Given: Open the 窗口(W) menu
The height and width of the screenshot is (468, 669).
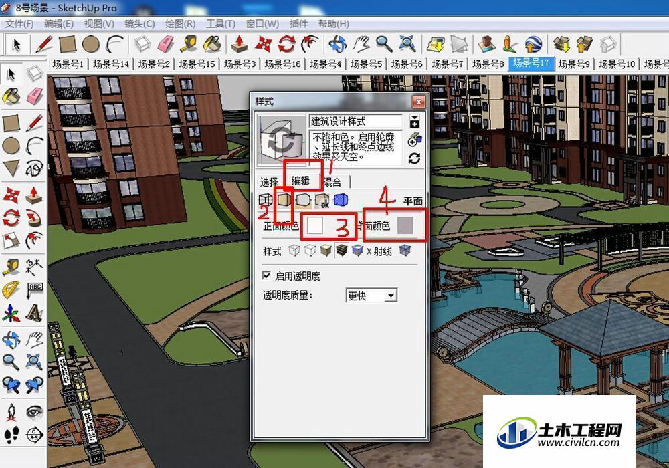Looking at the screenshot, I should 262,24.
